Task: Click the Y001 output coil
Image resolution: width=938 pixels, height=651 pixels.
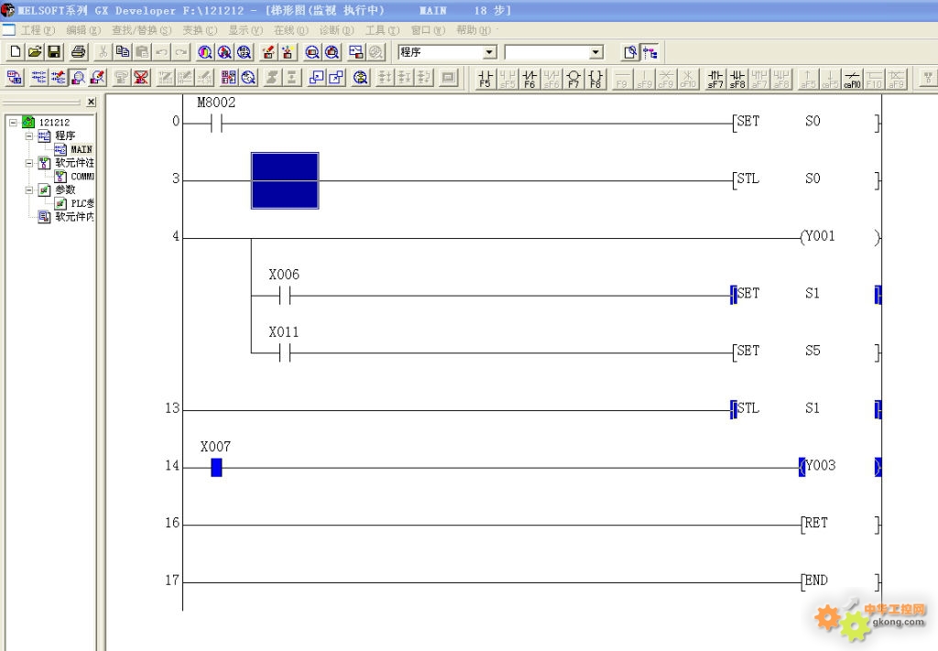Action: [x=840, y=237]
